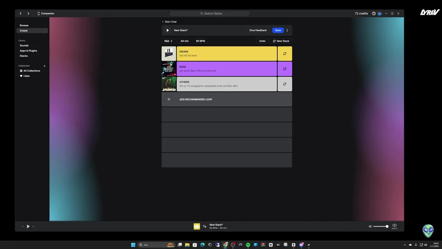The width and height of the screenshot is (442, 249).
Task: Mute the volume speaker icon
Action: [x=370, y=227]
